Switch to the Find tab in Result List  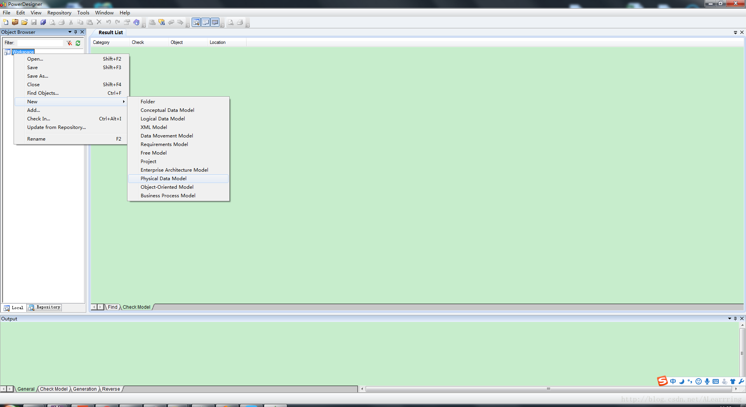tap(112, 307)
